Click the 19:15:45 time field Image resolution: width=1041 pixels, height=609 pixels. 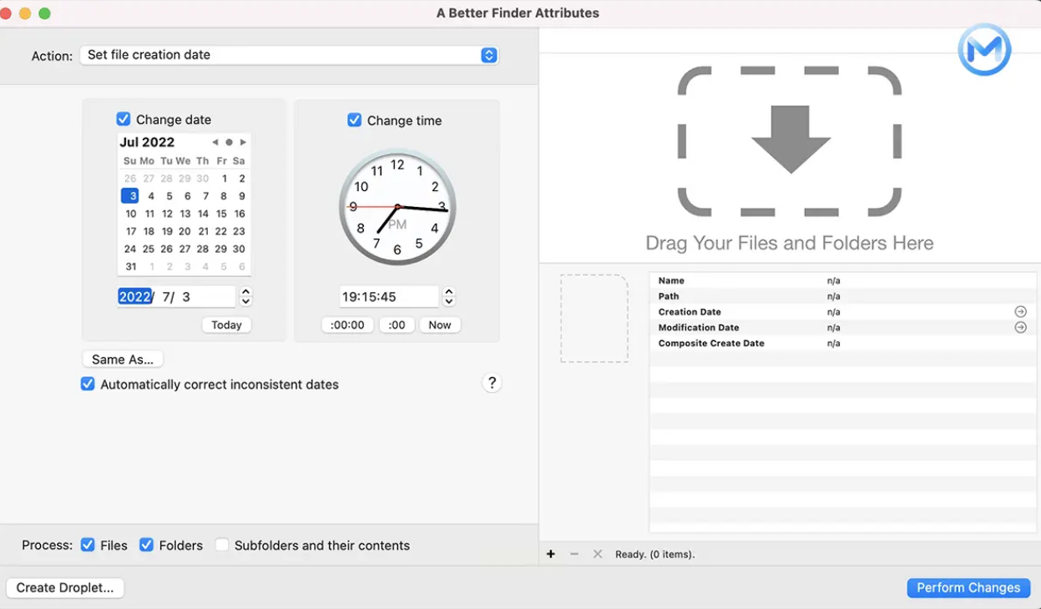389,296
